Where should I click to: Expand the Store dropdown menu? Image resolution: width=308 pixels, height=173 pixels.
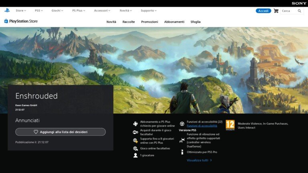point(21,10)
